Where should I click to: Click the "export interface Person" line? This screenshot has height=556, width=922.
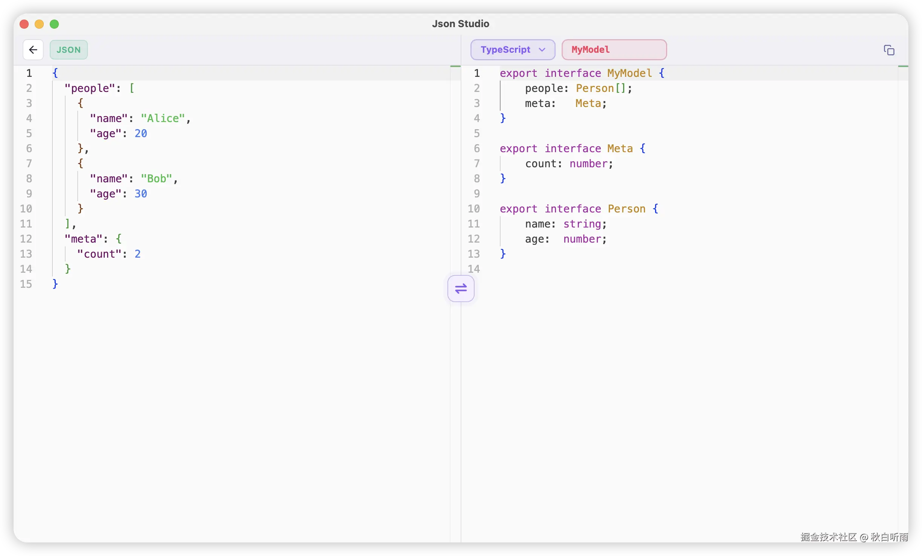click(x=579, y=208)
